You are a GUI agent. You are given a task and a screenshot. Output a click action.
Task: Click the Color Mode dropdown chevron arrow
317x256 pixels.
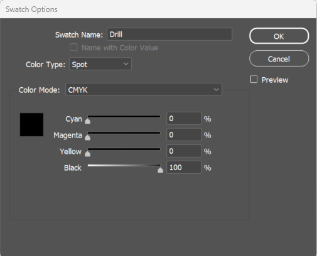(x=216, y=90)
